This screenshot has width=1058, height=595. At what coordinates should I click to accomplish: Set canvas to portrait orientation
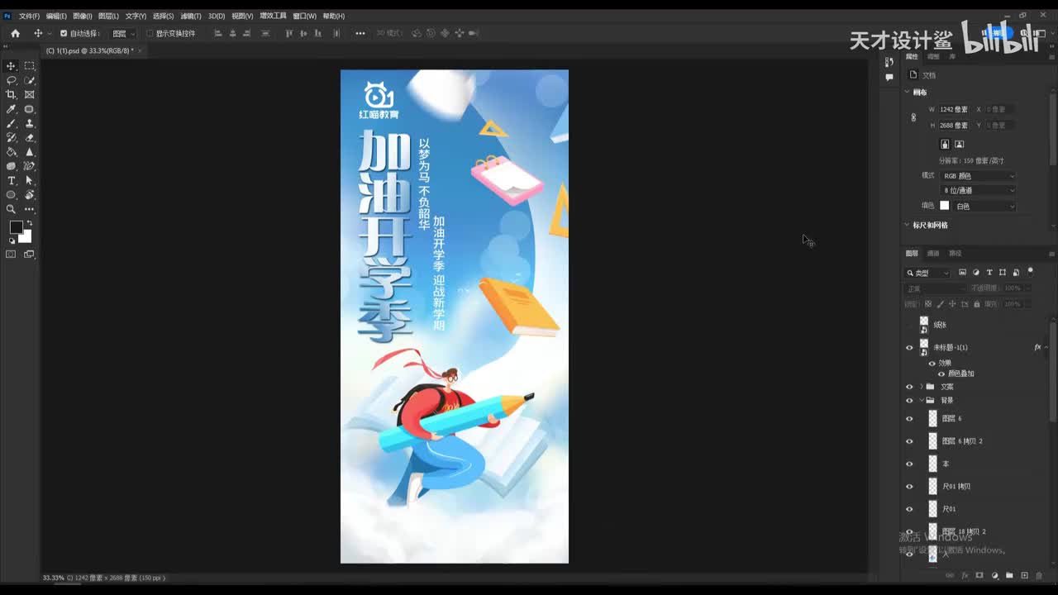pos(946,144)
